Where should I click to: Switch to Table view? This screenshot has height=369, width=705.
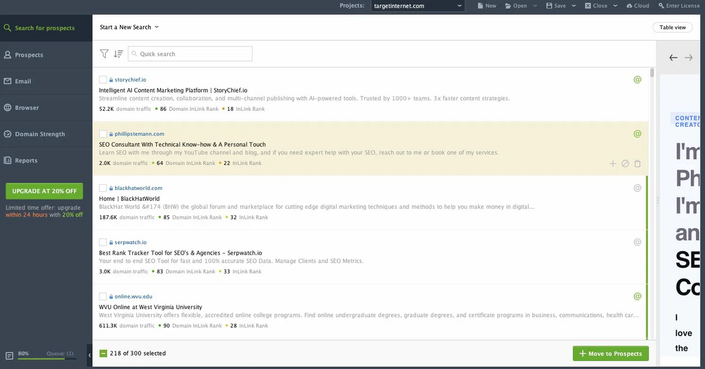pyautogui.click(x=672, y=27)
